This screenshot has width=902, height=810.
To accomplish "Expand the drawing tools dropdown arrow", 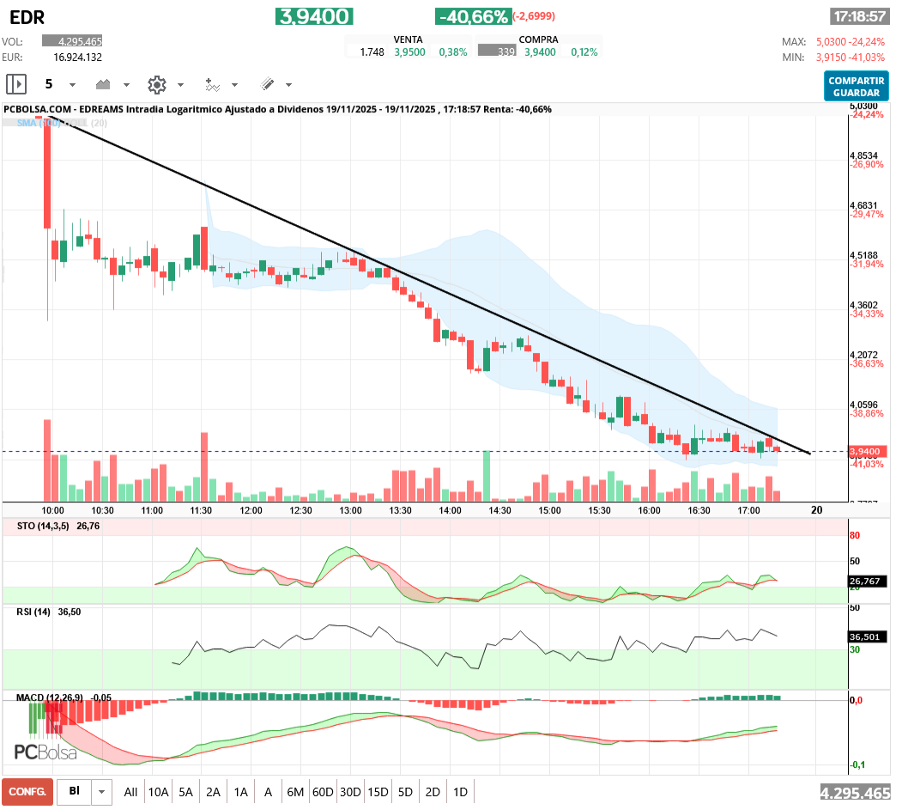I will (x=288, y=85).
